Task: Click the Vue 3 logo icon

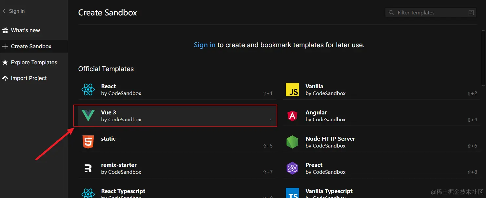Action: [88, 116]
